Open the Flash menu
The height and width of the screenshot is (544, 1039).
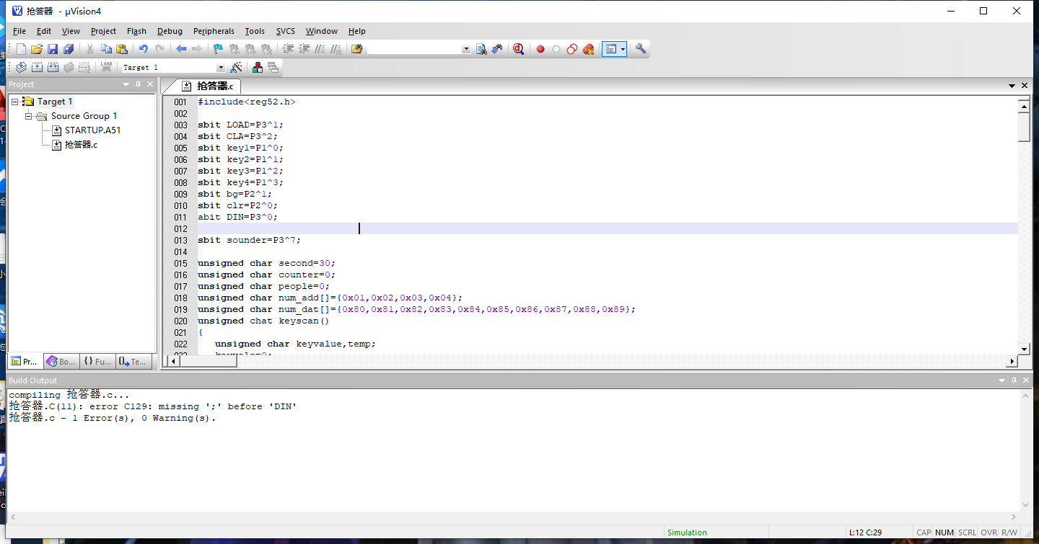[x=136, y=31]
